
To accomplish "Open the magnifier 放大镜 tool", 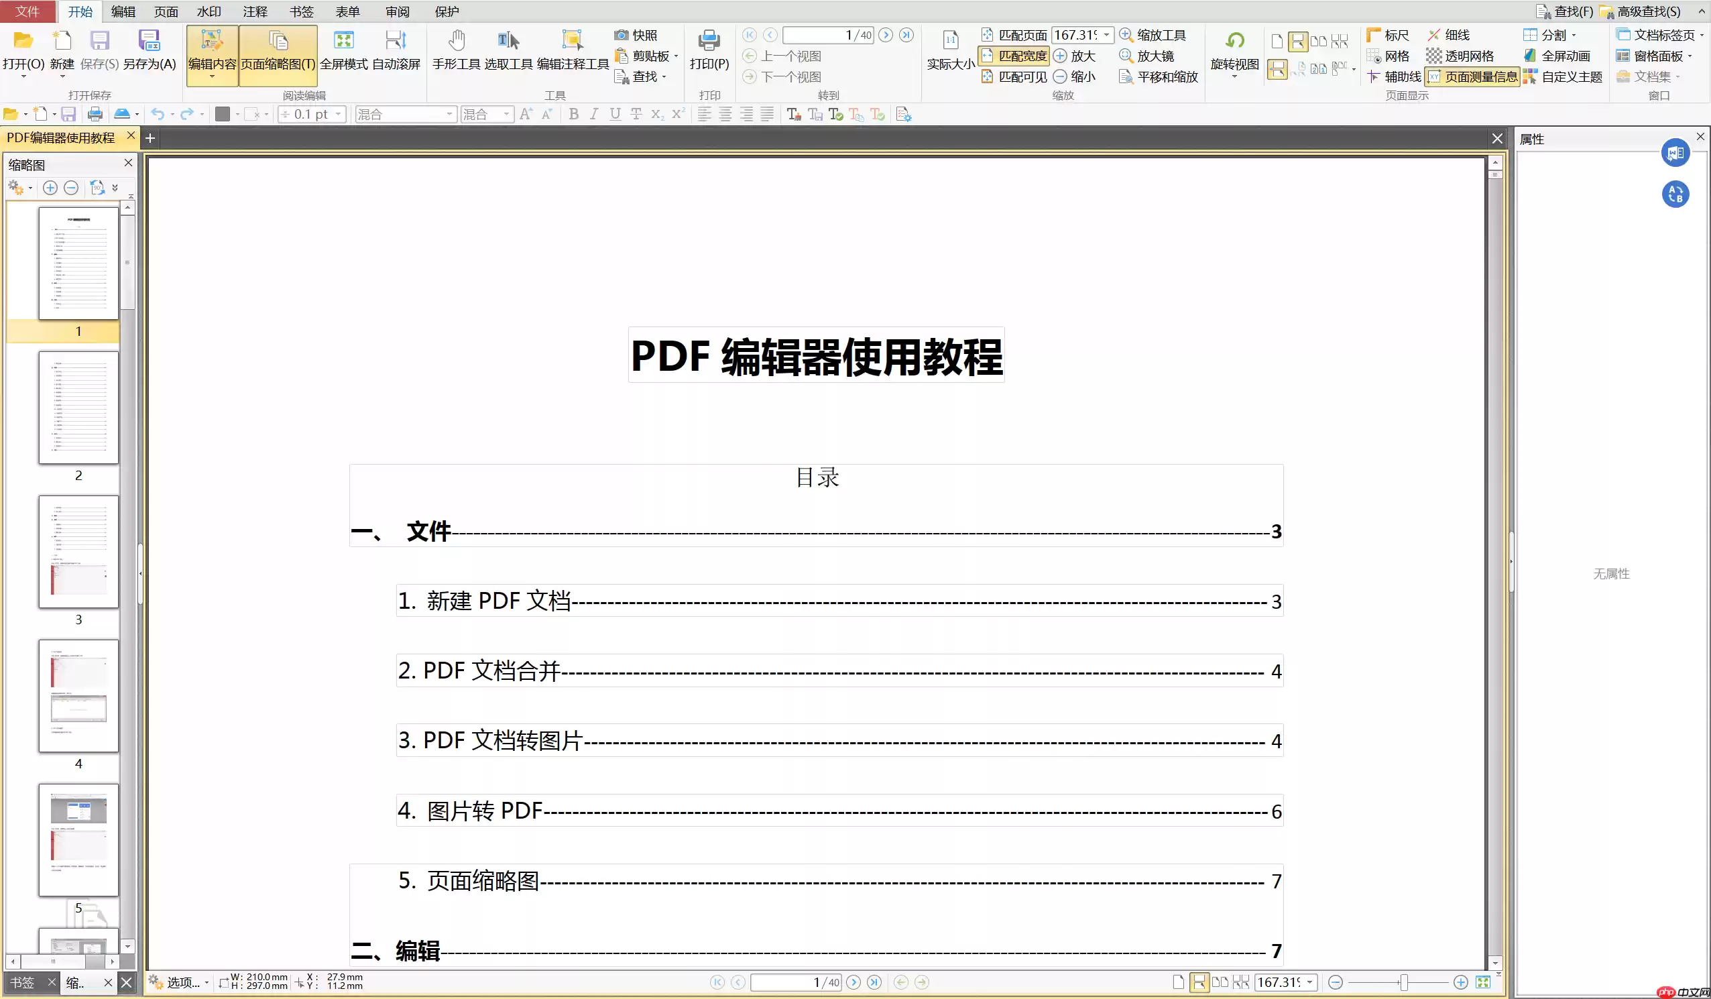I will point(1148,56).
